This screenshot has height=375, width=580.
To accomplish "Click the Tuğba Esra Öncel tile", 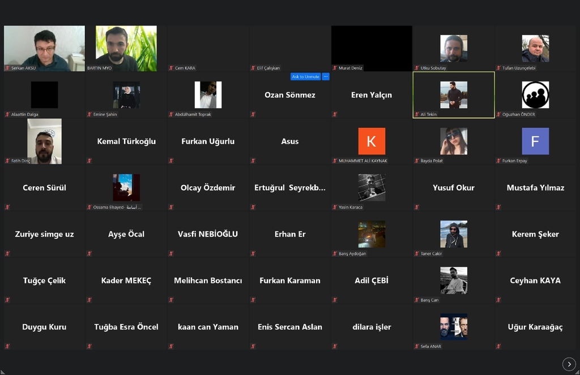I will [126, 327].
